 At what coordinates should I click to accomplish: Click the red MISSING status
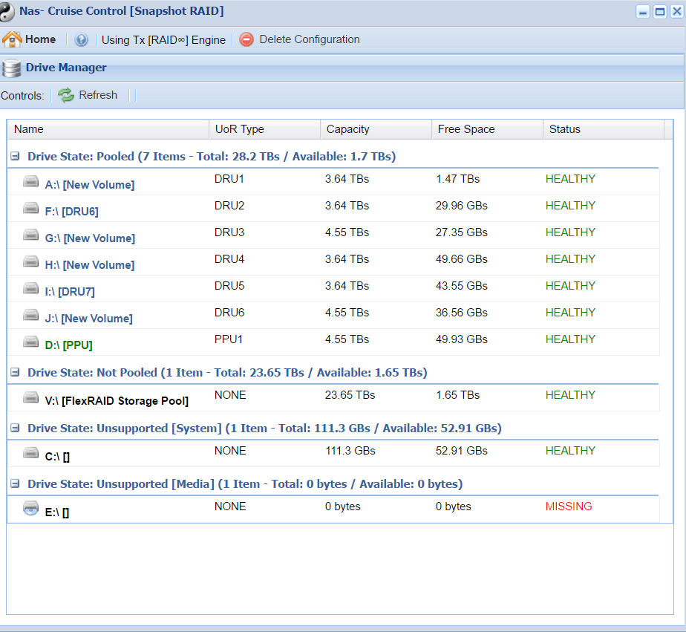[569, 506]
